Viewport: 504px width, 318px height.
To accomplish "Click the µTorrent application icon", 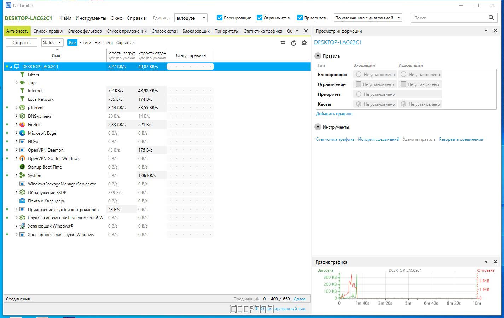I will click(x=22, y=108).
